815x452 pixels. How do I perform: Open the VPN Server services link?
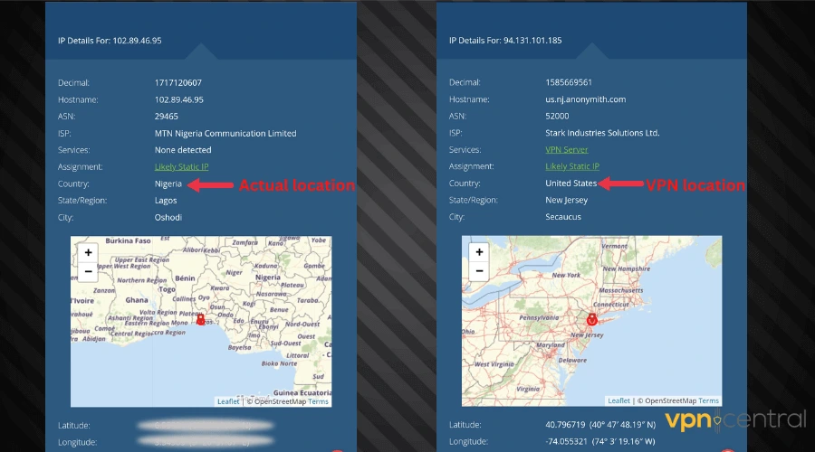point(567,149)
